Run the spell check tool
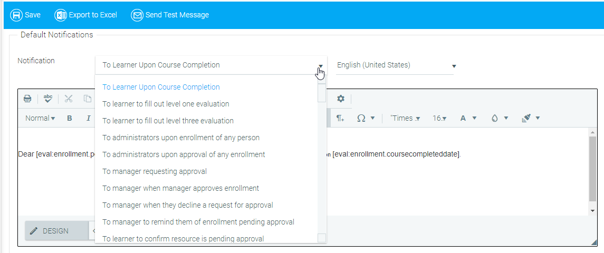 click(x=48, y=99)
